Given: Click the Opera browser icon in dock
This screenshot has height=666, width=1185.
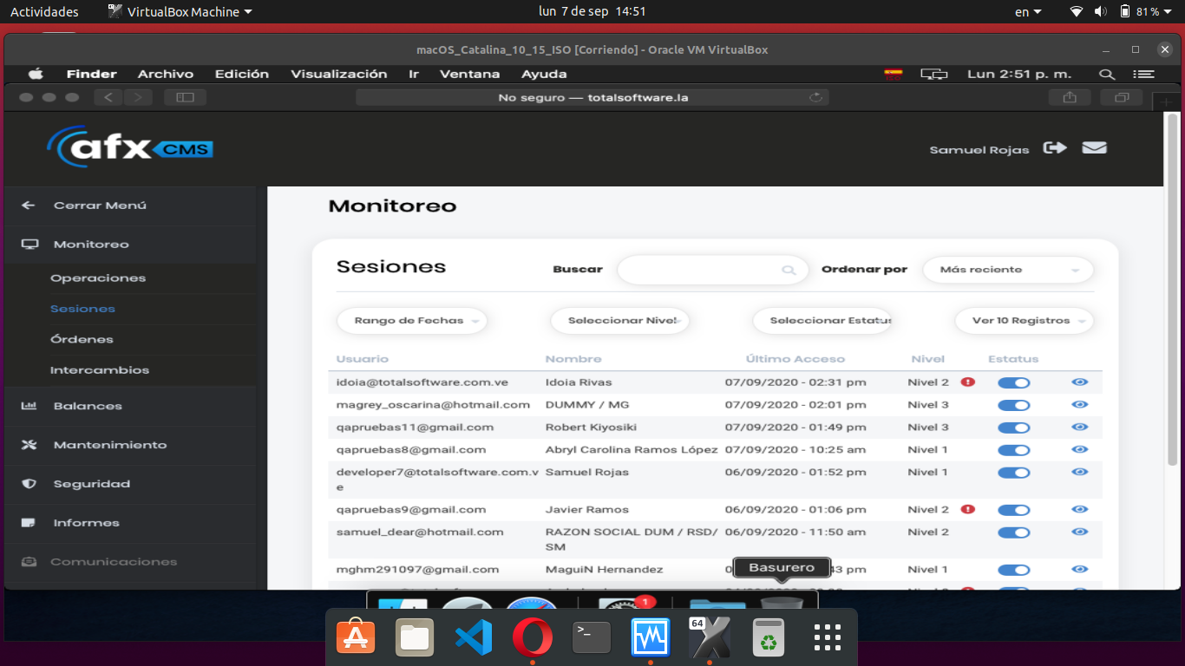Looking at the screenshot, I should tap(532, 638).
